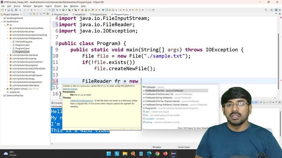Open Windows Start menu

109,154
